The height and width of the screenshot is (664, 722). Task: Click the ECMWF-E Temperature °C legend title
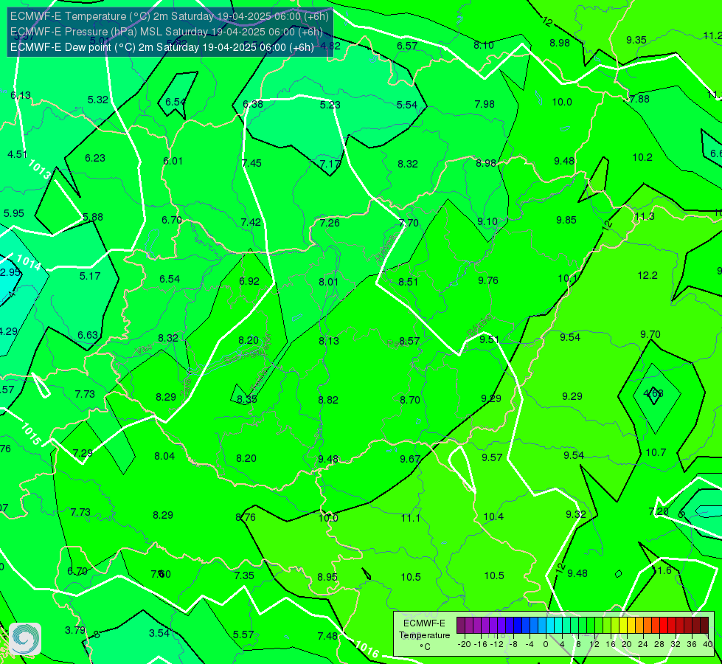click(424, 635)
